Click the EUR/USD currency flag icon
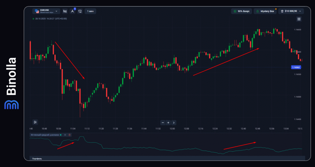This screenshot has height=167, width=315. [37, 11]
